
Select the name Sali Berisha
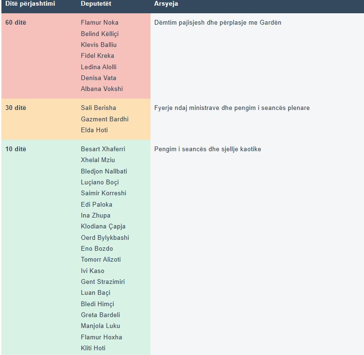(98, 108)
